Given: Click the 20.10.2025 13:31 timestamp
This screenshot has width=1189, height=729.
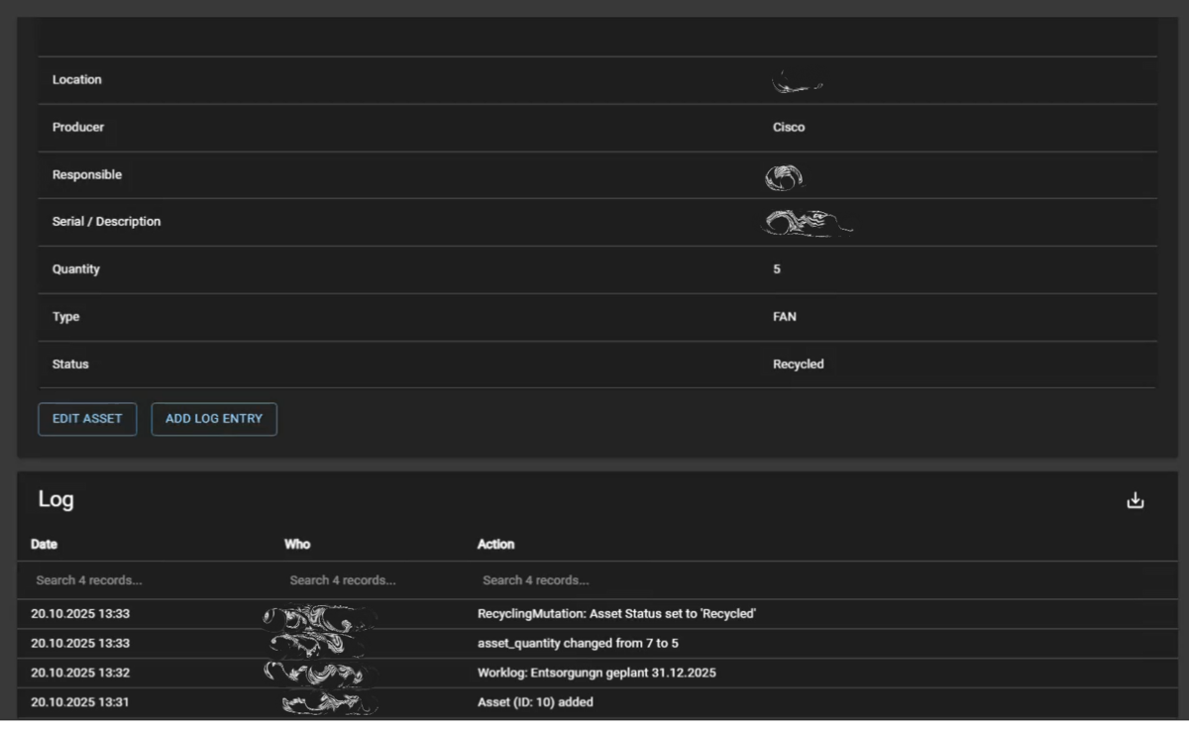Looking at the screenshot, I should [x=80, y=703].
